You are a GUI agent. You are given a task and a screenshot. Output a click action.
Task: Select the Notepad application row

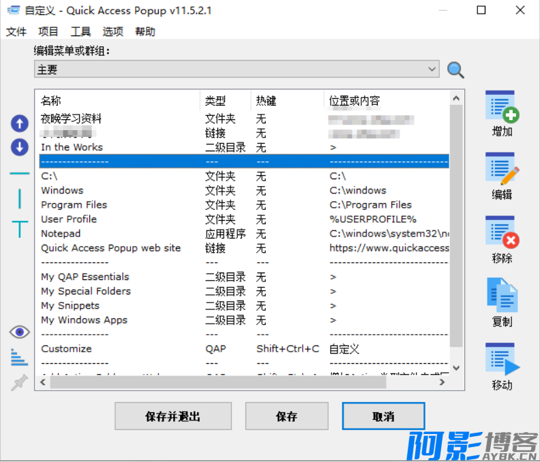(x=244, y=234)
